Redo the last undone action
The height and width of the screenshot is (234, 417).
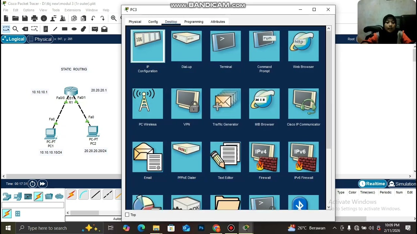coord(103,19)
